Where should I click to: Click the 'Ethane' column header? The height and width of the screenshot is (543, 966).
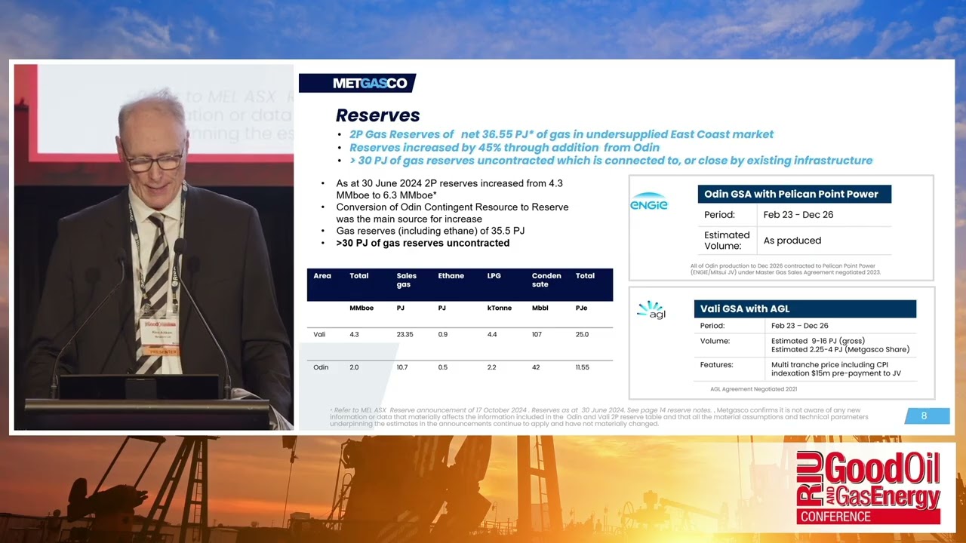pos(451,276)
